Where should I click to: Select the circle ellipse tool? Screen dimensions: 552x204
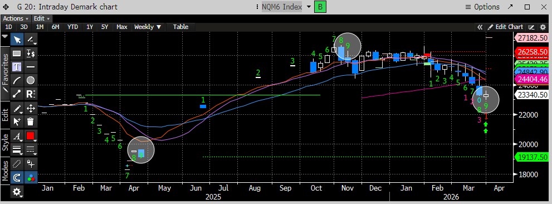(x=31, y=80)
